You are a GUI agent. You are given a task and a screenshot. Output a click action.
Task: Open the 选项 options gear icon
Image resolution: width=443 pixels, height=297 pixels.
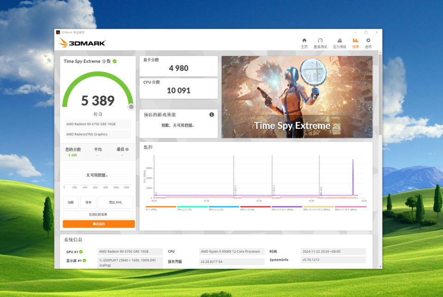point(368,41)
